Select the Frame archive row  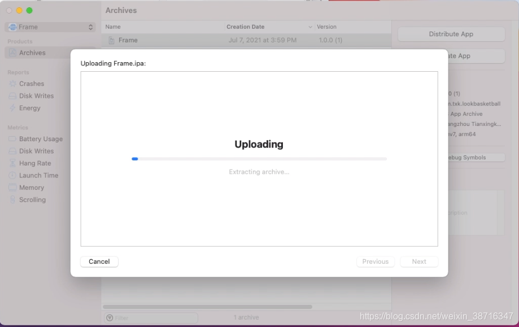[246, 40]
